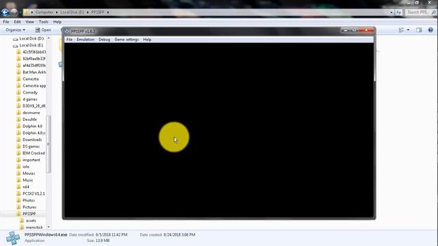The height and width of the screenshot is (246, 438).
Task: Select the n64 folder
Action: (x=26, y=187)
